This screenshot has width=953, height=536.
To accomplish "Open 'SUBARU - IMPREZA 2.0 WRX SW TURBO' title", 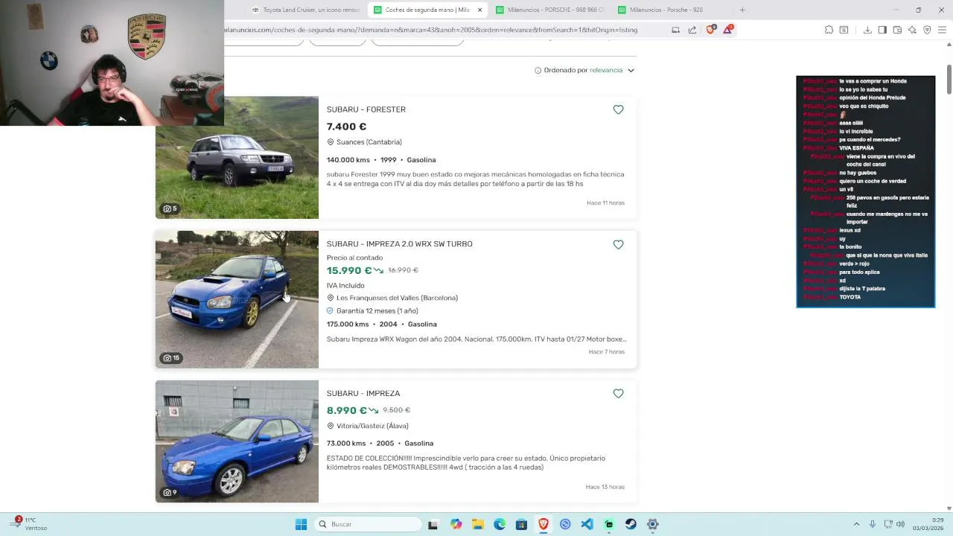I will (399, 244).
